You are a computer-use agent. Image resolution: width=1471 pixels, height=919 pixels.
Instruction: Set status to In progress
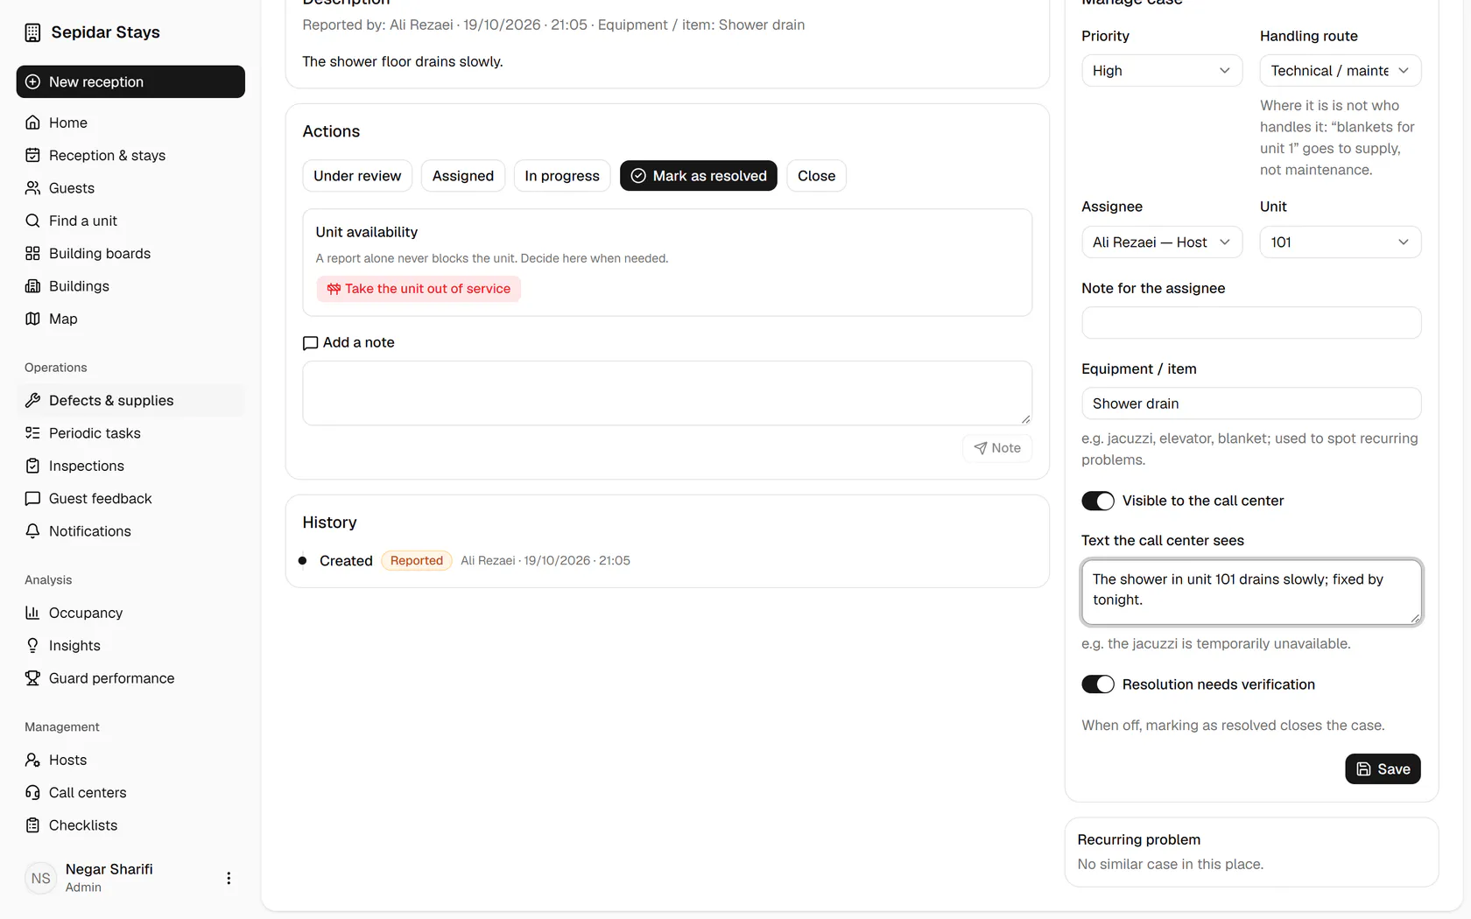pyautogui.click(x=562, y=176)
